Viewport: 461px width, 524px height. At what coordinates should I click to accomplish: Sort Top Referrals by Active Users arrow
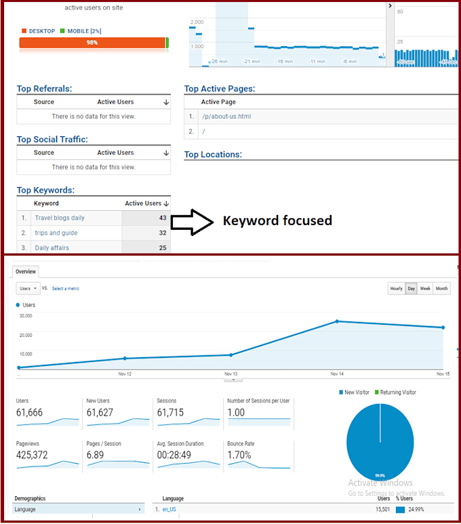pyautogui.click(x=166, y=102)
